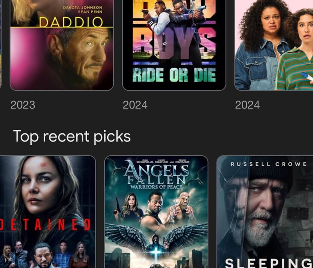Click the 2024 year under the women's poster

tap(247, 105)
